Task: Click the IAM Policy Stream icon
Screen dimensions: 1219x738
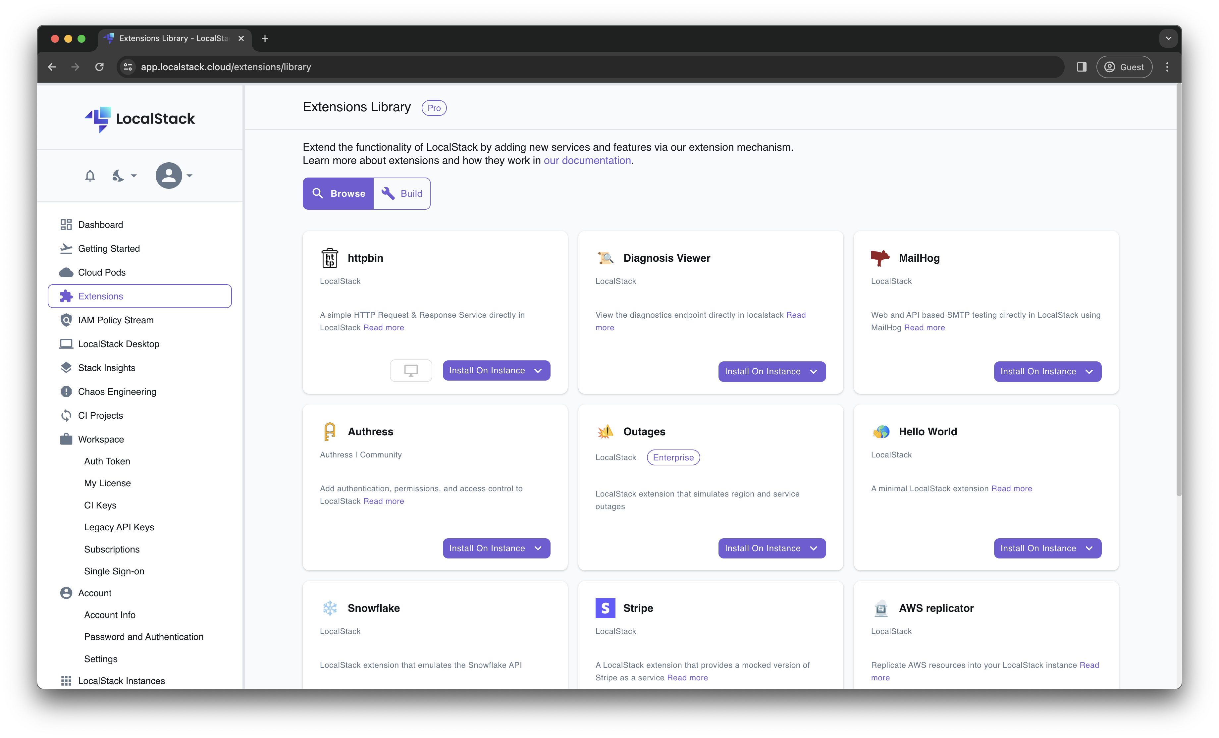Action: point(66,320)
